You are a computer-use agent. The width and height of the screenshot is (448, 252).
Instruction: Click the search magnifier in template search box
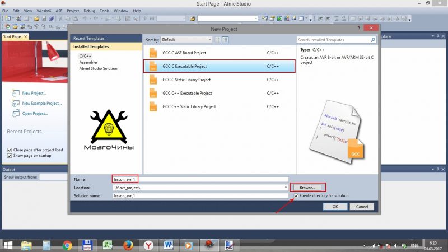(x=373, y=40)
